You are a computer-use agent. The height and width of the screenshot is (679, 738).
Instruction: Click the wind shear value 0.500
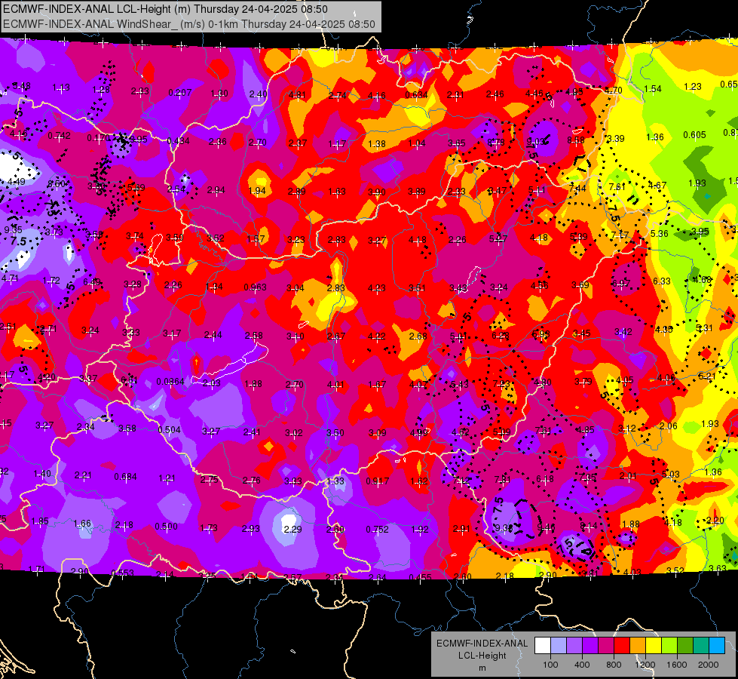166,527
